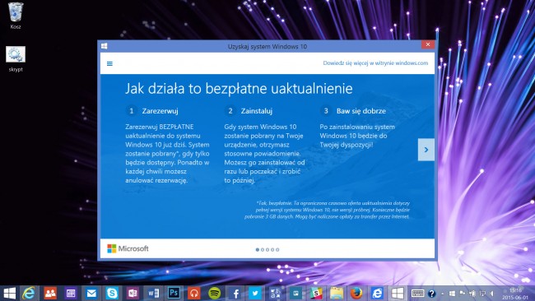Click the Help question mark icon on taskbar
535x301 pixels.
pyautogui.click(x=431, y=294)
